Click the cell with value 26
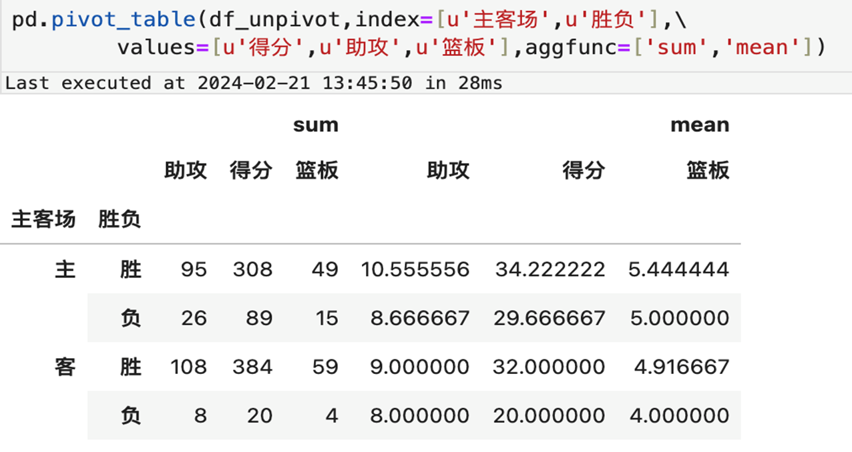Screen dimensions: 852x452 (194, 318)
